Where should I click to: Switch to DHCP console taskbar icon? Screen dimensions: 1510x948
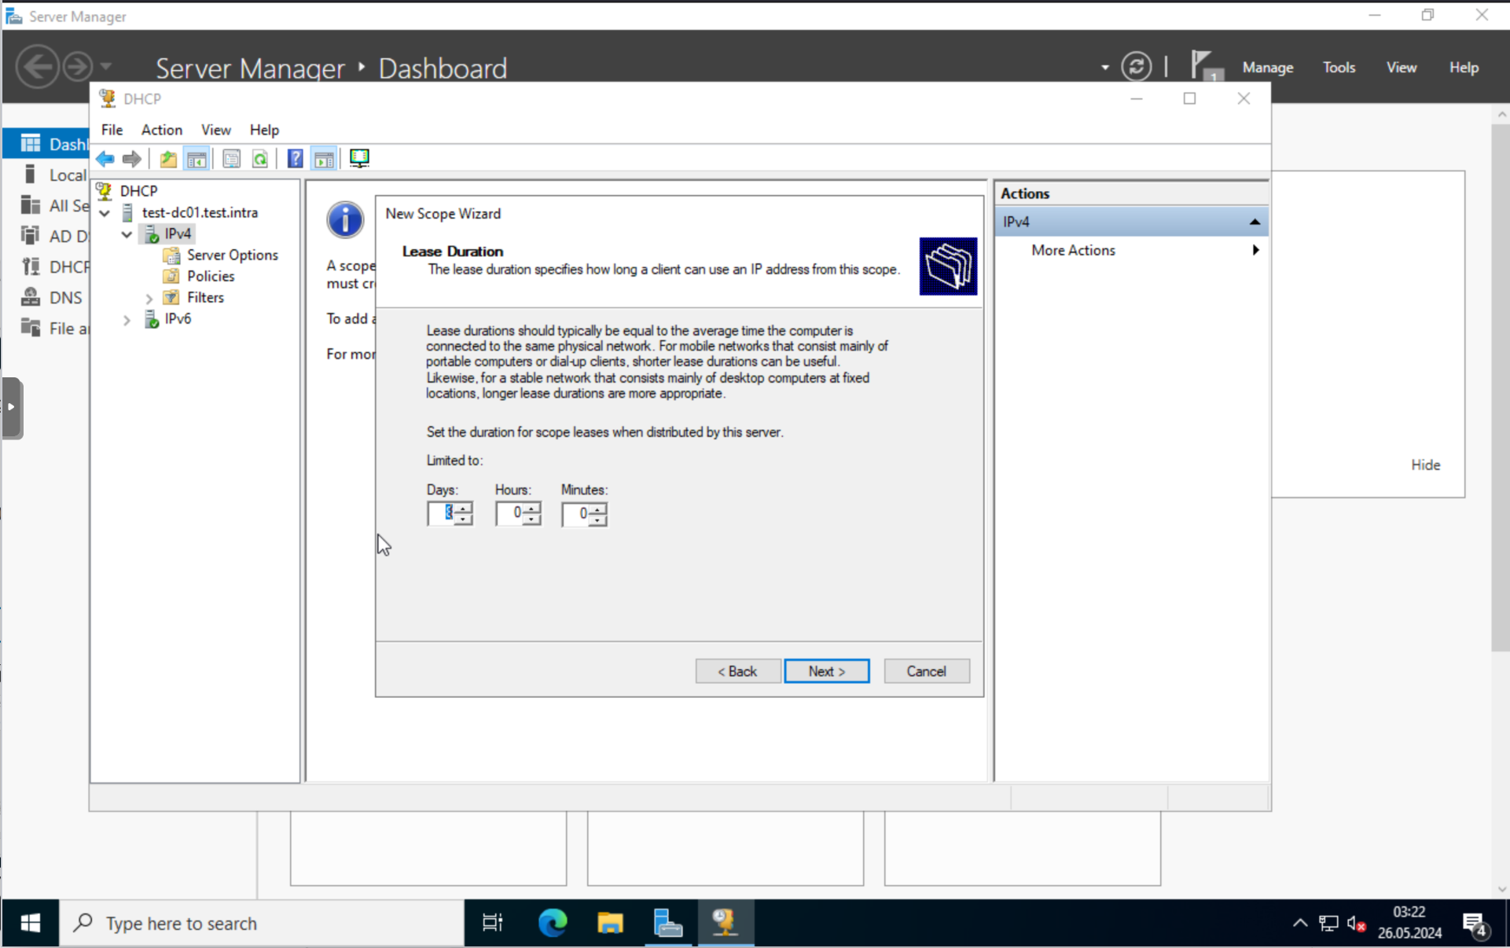click(x=724, y=923)
